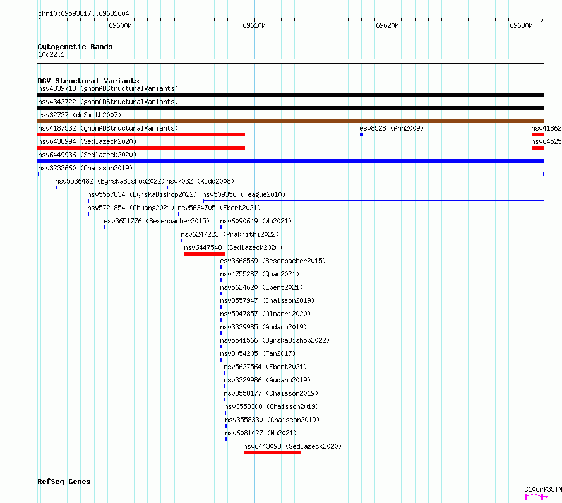Screen dimensions: 562x503
Task: Click nsv6247223 (Prakrithi2022) label
Action: click(x=230, y=234)
